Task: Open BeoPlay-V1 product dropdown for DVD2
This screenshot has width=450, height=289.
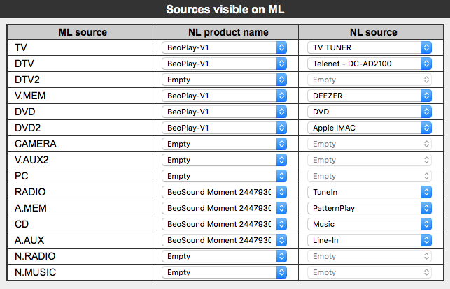Action: pyautogui.click(x=224, y=128)
